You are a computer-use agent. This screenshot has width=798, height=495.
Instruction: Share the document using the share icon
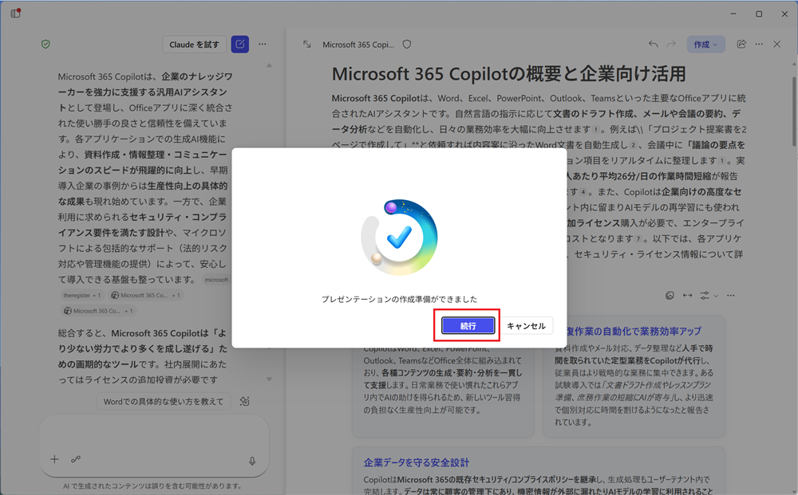(741, 45)
